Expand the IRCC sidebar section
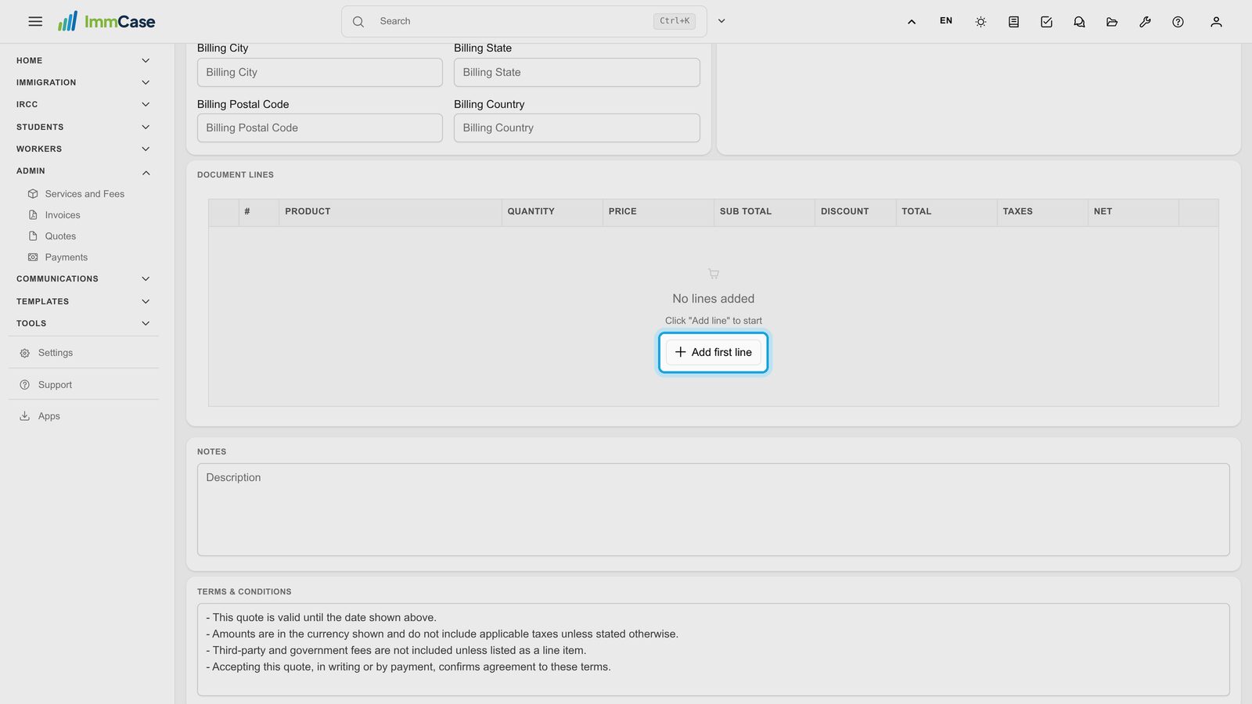 (84, 104)
